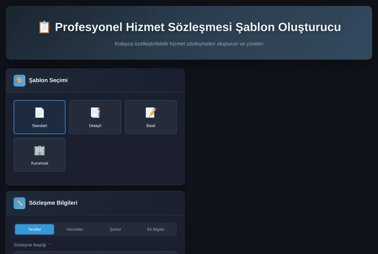Click the Profesyonel Hizmet Sözleşmesi page title

coord(198,27)
